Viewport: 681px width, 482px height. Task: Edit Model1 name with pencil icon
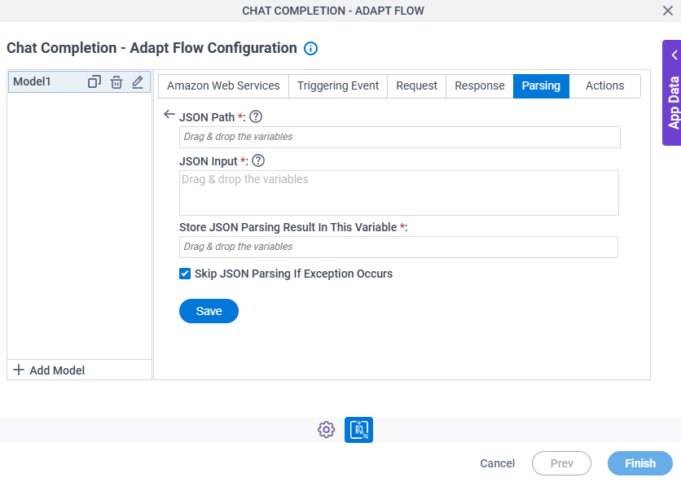[138, 81]
